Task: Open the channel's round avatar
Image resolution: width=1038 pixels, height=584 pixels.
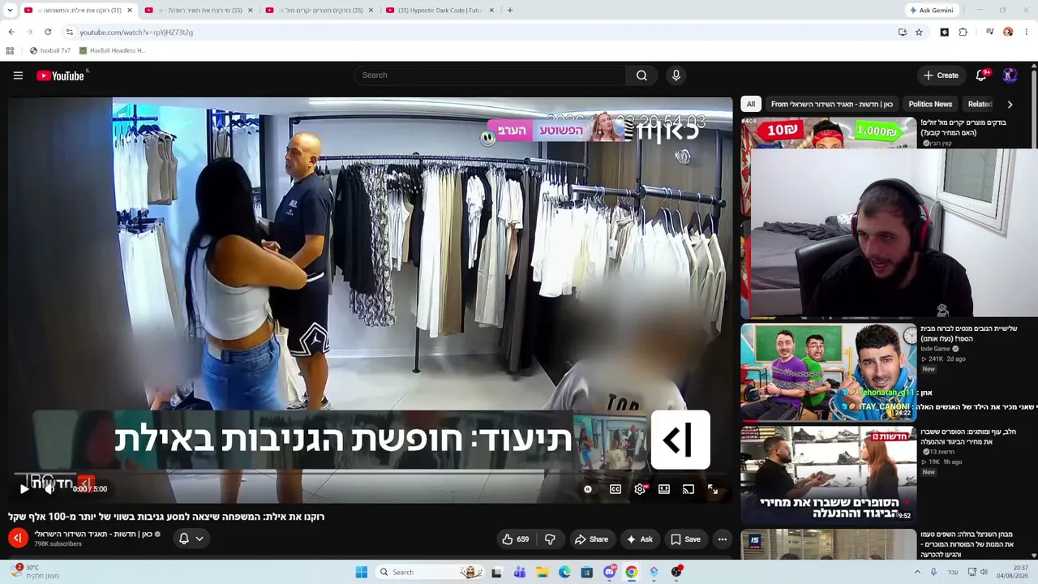Action: point(18,538)
